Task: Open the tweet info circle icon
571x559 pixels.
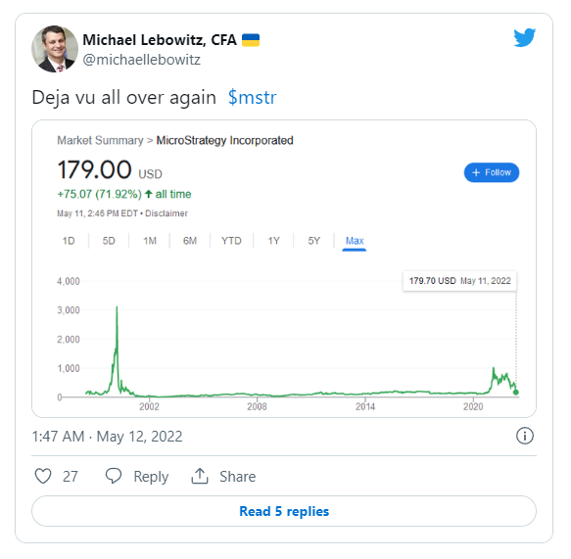Action: (x=525, y=436)
